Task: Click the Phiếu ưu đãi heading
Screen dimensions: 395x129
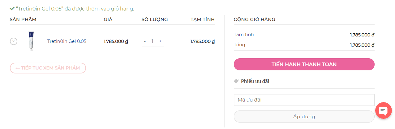Action: (x=255, y=81)
